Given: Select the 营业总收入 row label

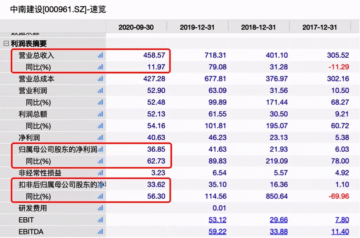Looking at the screenshot, I should click(x=36, y=55).
